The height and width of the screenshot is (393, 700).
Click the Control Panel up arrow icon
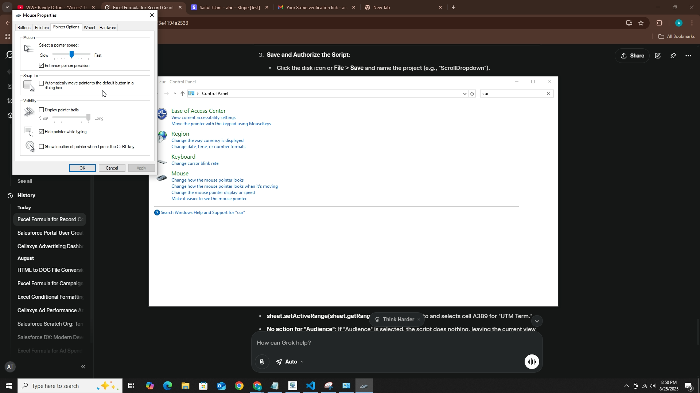point(183,94)
